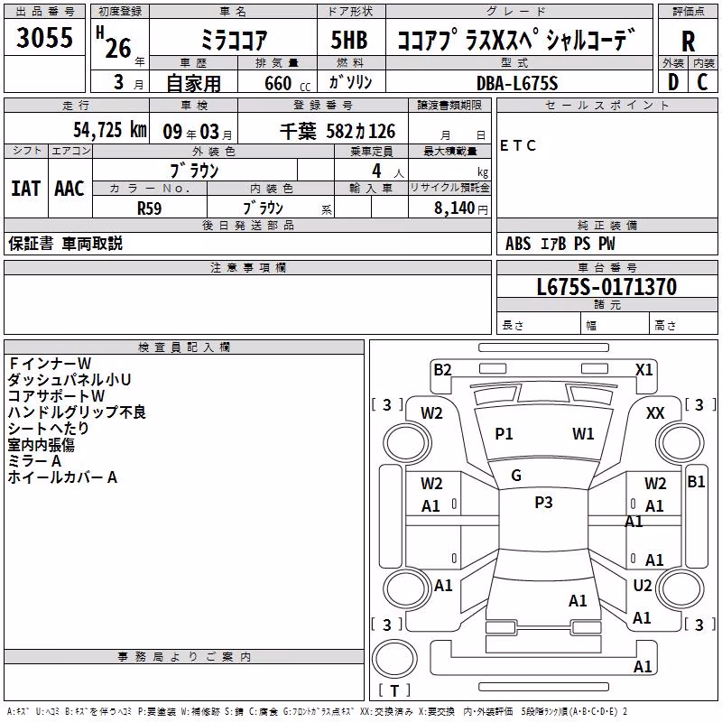This screenshot has width=722, height=722.
Task: Click the 注意事項欄 section header
Action: (x=248, y=267)
